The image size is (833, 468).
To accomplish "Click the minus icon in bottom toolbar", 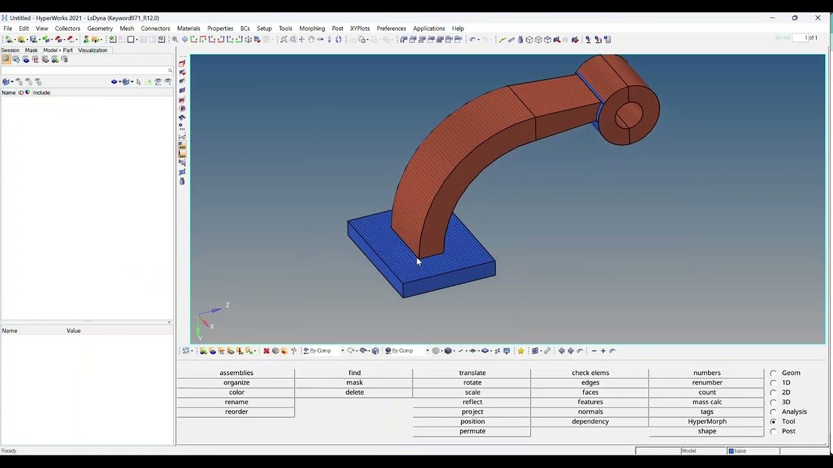I will 594,351.
